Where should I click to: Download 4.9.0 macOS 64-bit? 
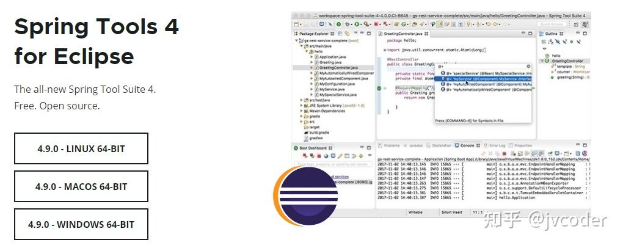pos(81,186)
